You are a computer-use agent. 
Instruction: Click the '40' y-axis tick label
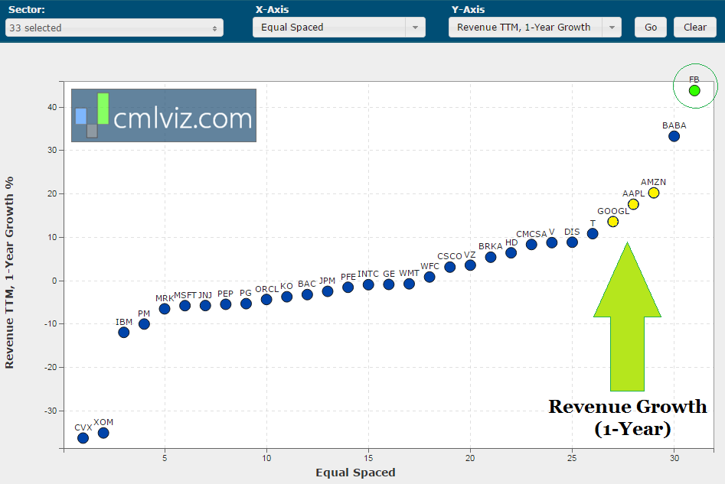click(52, 107)
